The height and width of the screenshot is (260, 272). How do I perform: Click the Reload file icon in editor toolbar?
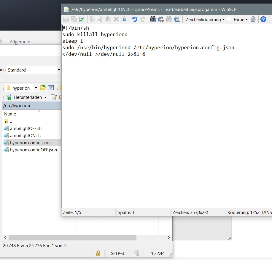[x=82, y=19]
